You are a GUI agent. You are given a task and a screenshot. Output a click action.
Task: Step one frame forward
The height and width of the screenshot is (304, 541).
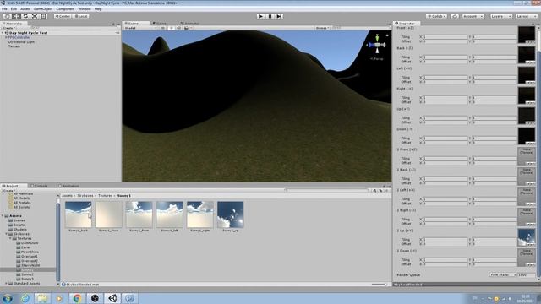[279, 16]
